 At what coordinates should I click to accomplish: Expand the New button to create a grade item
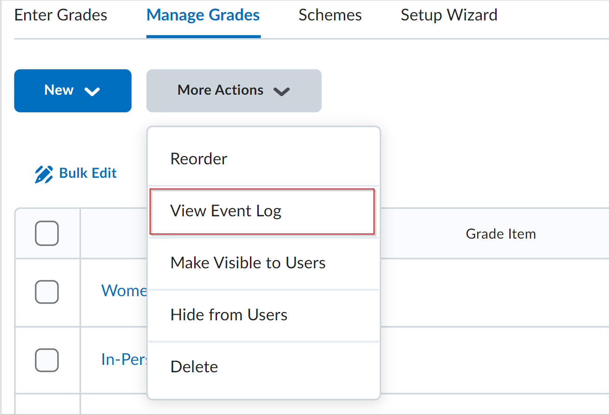[x=72, y=91]
